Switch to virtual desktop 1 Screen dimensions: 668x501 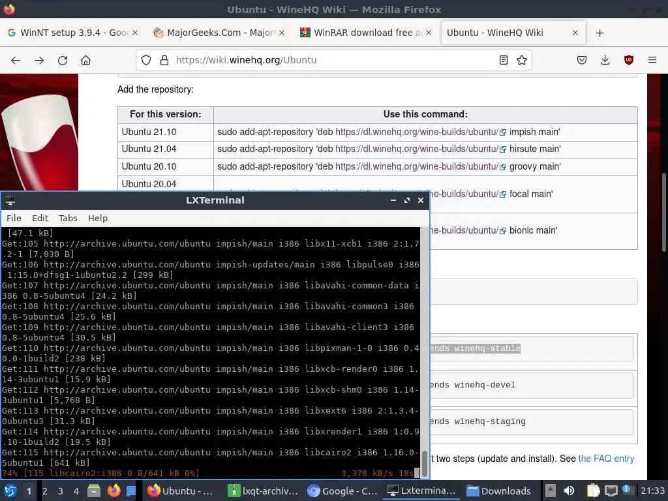point(29,491)
